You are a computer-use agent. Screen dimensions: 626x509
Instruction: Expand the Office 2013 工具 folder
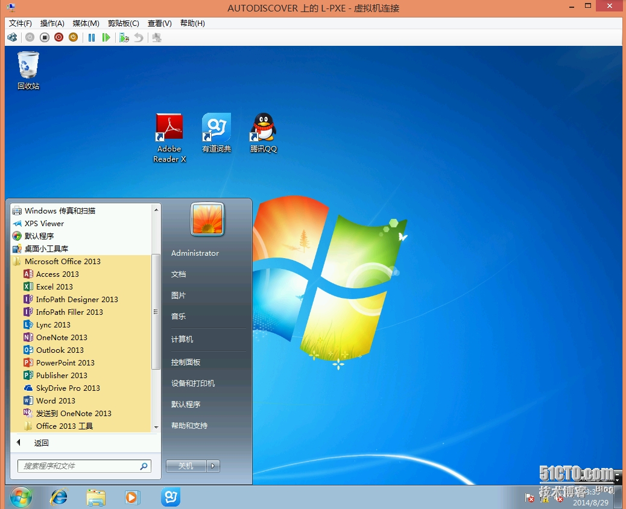81,426
